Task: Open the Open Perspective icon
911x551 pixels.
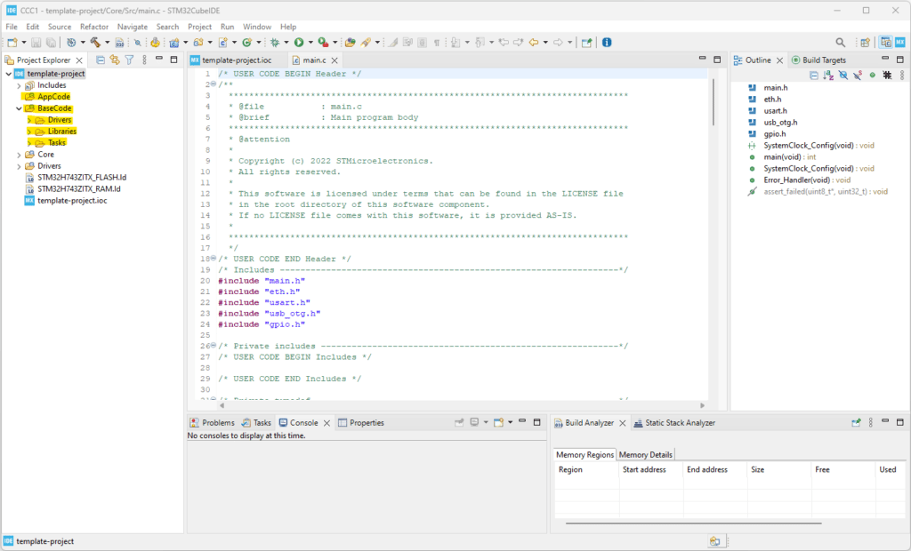Action: (x=865, y=43)
